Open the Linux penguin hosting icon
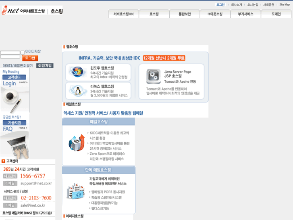293x220 pixels. pos(78,90)
